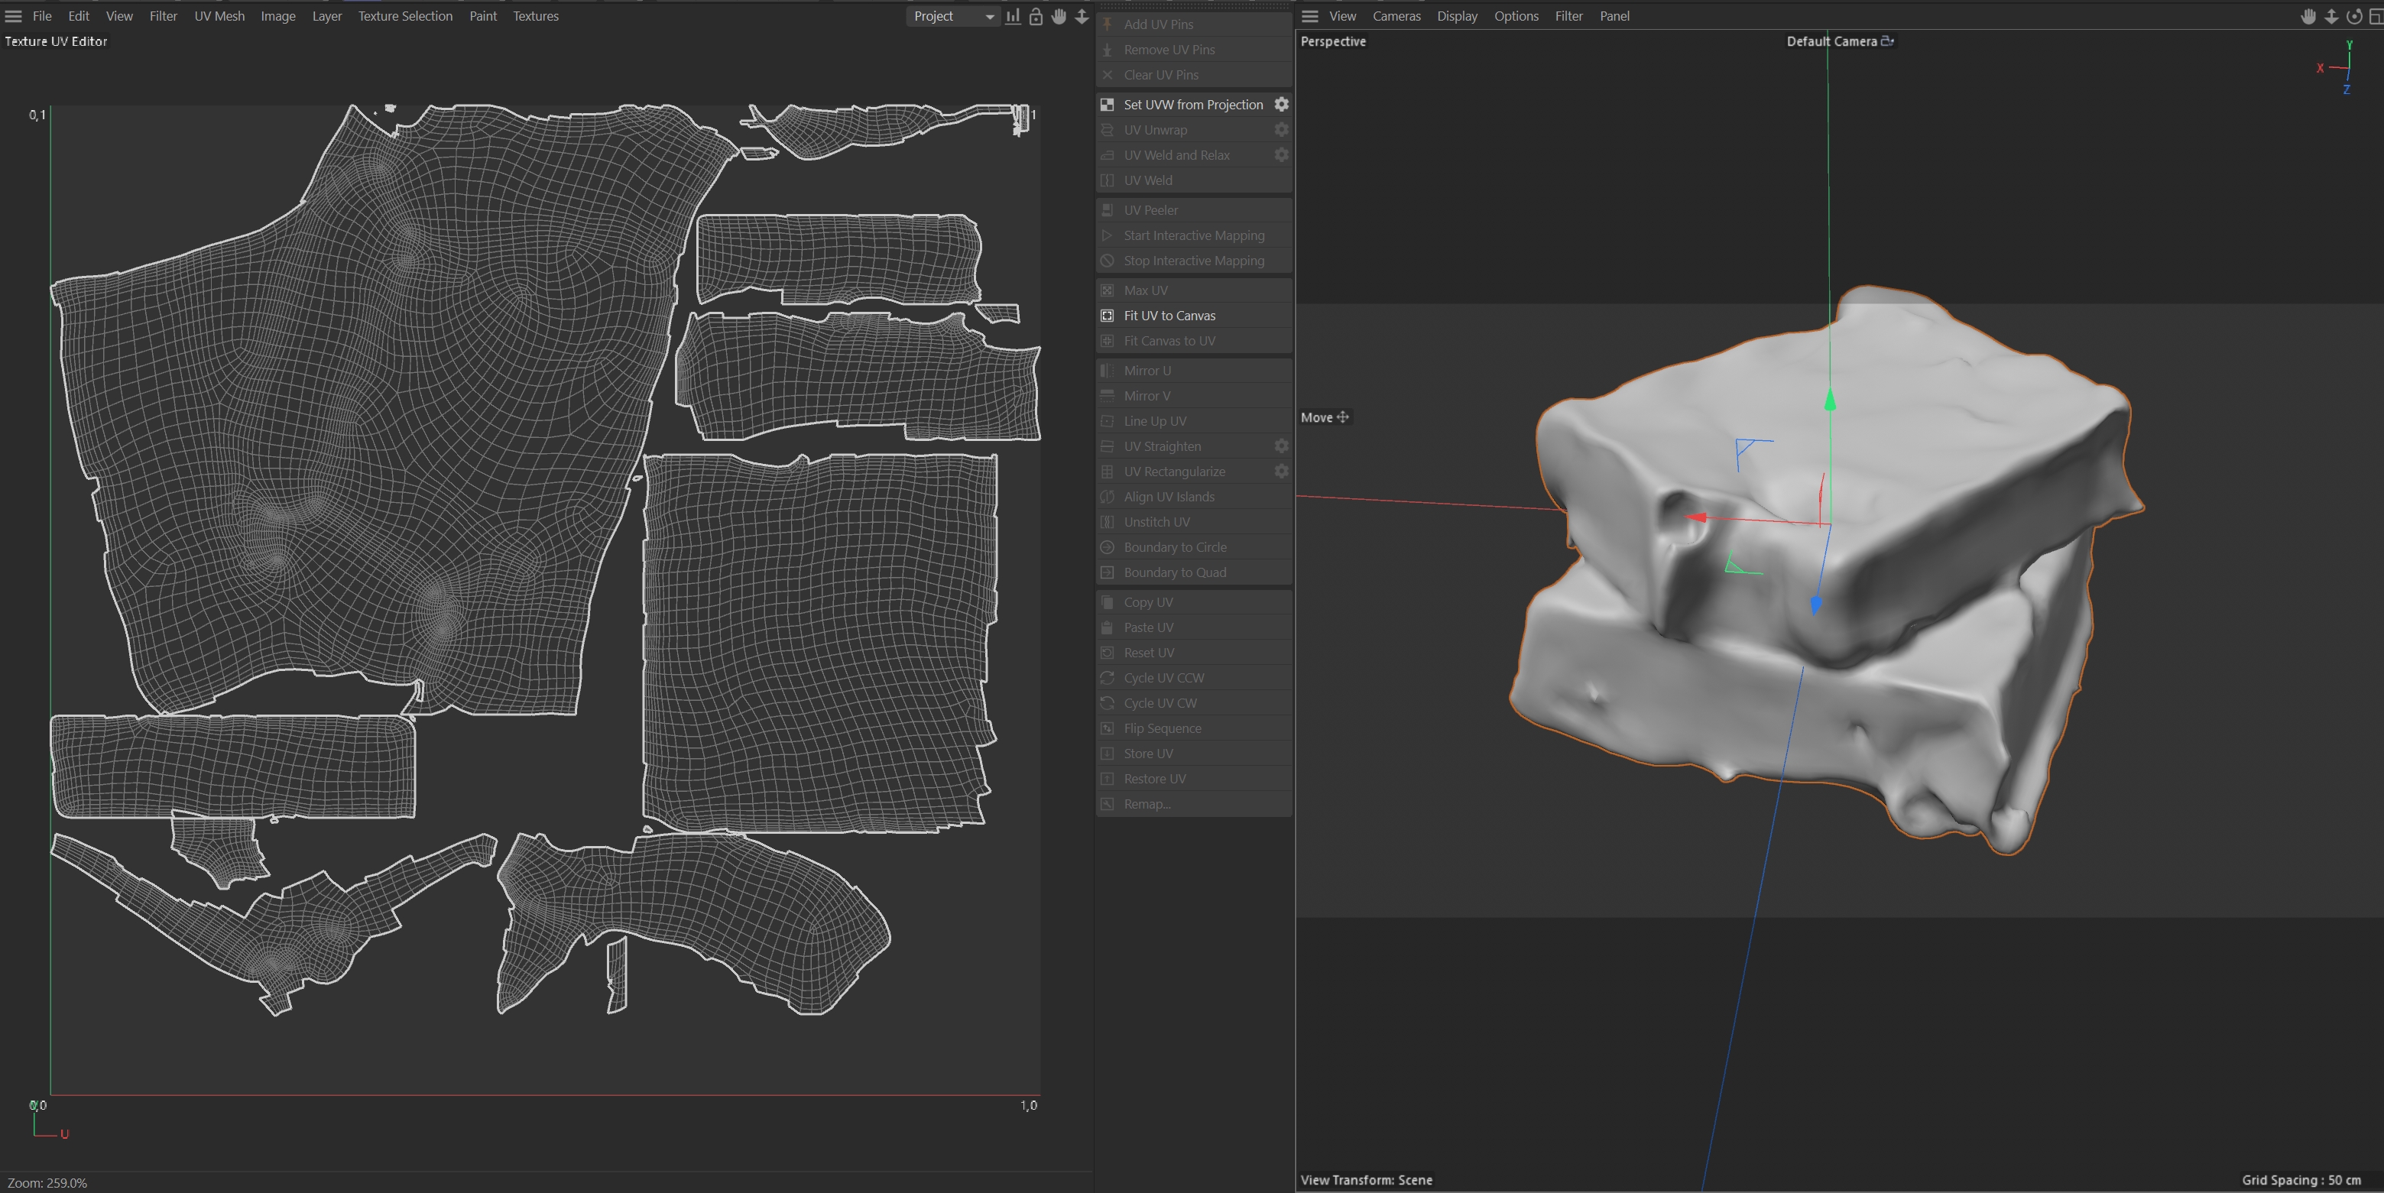Open the UV Mesh menu
2384x1193 pixels.
click(219, 17)
